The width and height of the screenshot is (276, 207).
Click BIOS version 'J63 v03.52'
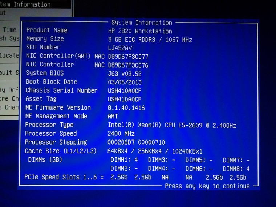click(125, 74)
